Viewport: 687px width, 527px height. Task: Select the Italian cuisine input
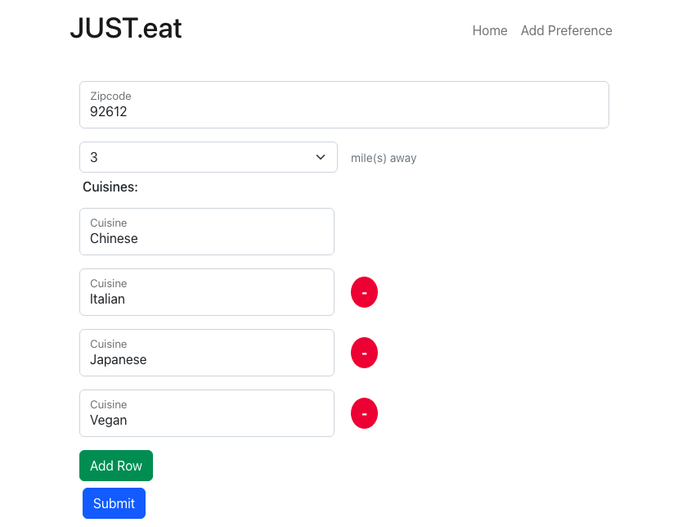click(207, 292)
